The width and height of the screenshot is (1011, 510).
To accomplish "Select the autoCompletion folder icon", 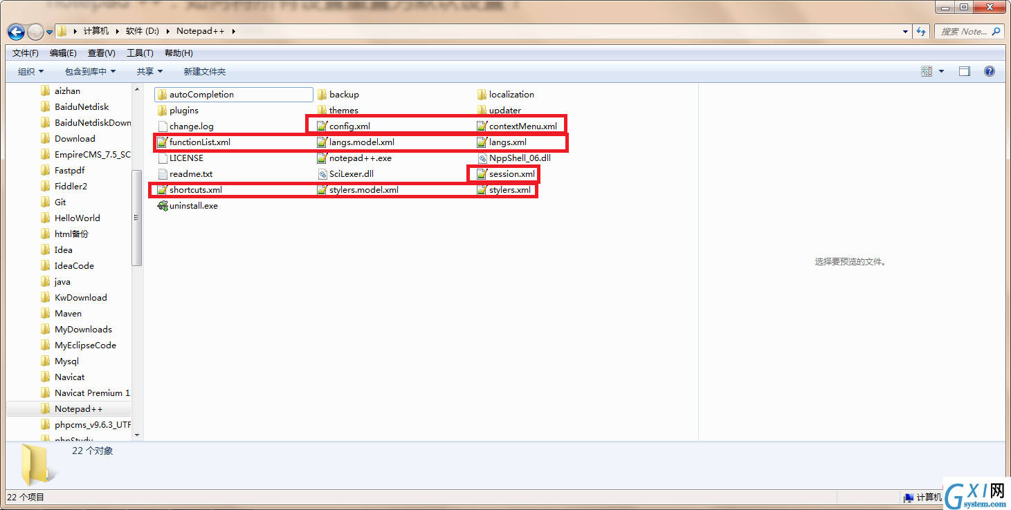I will [x=162, y=95].
